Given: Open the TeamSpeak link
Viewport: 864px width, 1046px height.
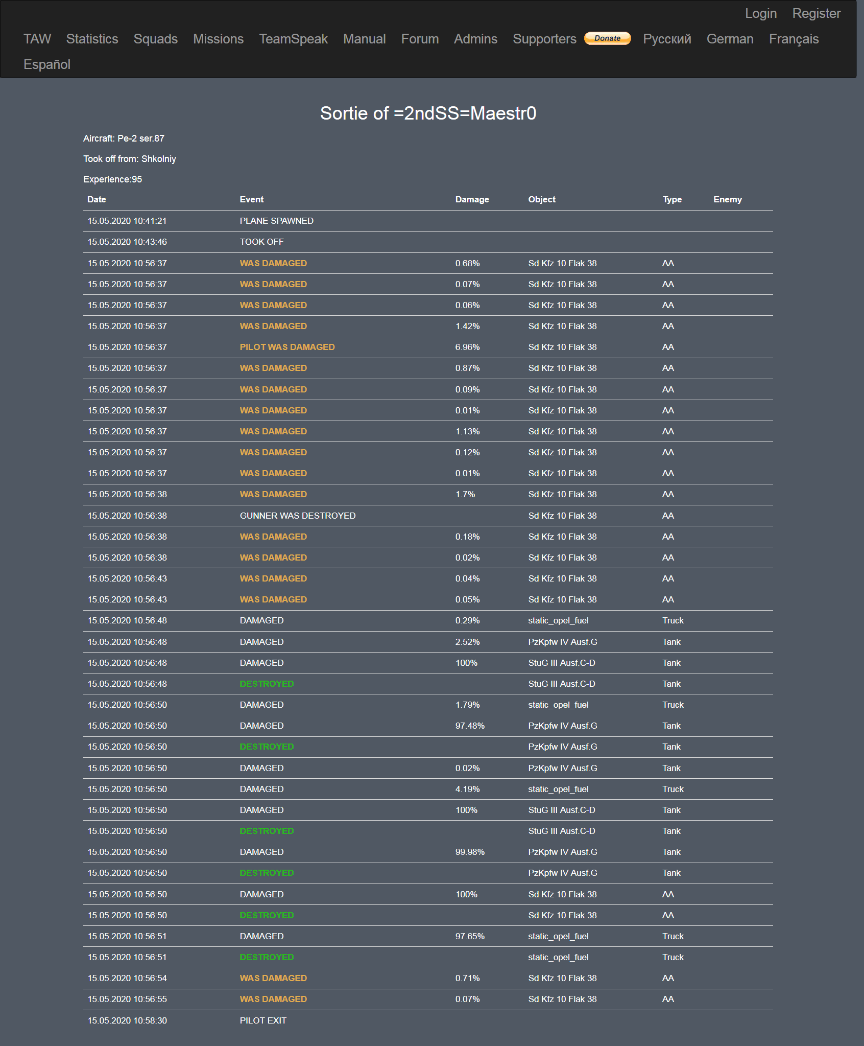Looking at the screenshot, I should [293, 39].
